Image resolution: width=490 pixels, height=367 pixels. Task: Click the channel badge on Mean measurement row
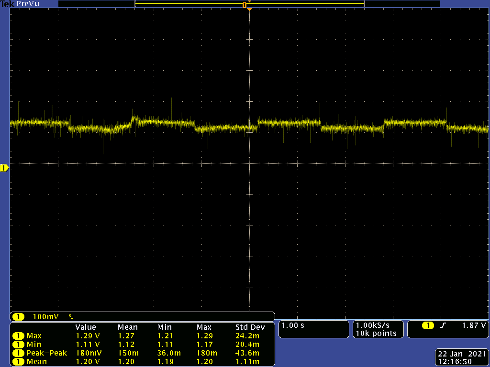click(19, 362)
